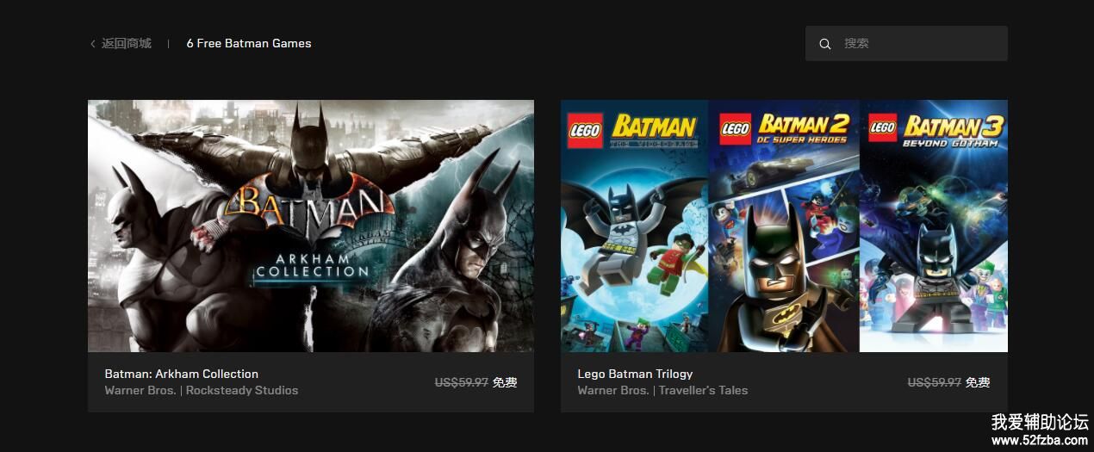Focus the 搜索 search input field

[906, 43]
